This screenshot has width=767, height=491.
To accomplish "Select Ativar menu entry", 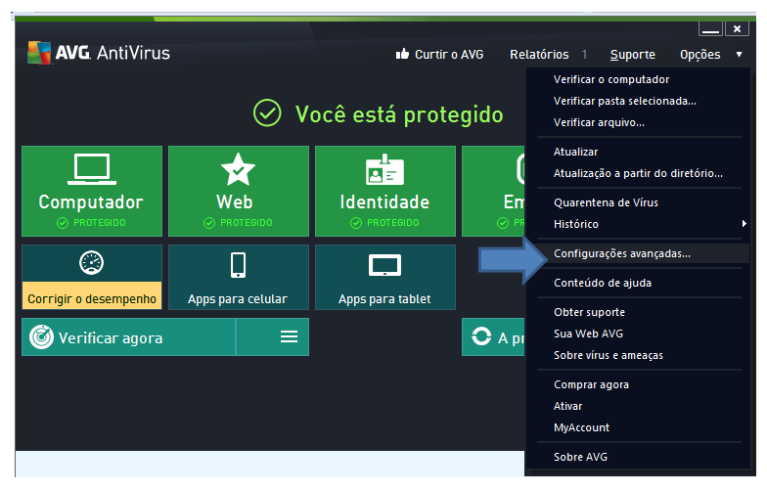I will click(567, 406).
